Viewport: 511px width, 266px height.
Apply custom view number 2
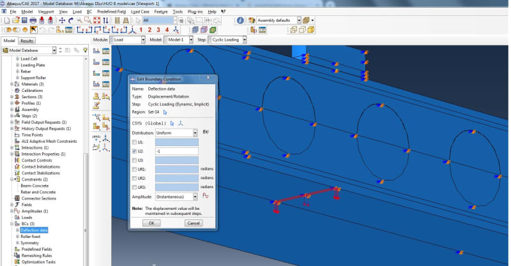click(x=149, y=30)
